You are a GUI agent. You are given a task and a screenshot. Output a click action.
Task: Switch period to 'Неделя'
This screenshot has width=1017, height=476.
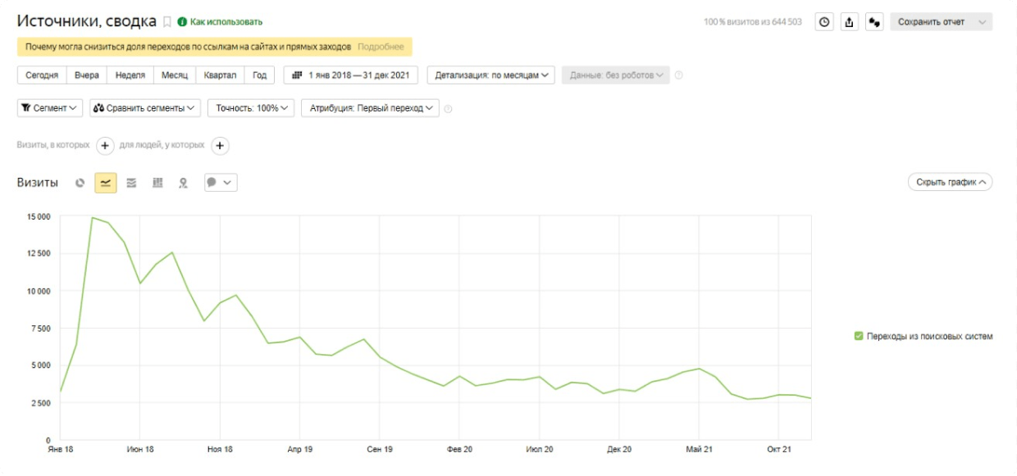130,75
